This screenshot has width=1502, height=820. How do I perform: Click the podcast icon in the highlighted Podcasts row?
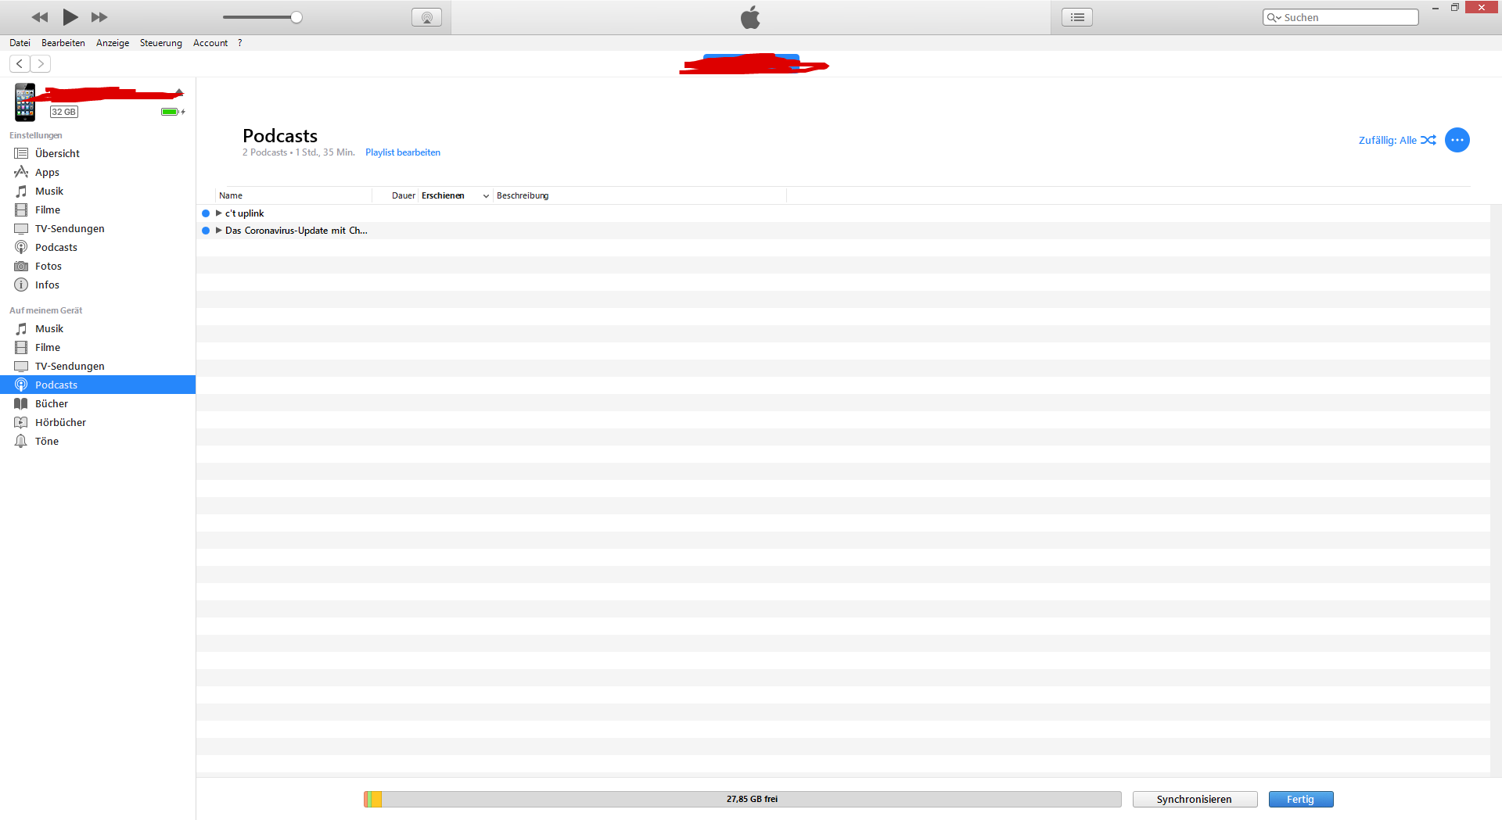pyautogui.click(x=21, y=385)
